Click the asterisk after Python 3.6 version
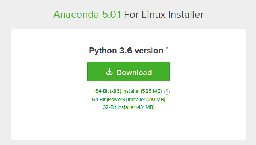This screenshot has width=256, height=145. [167, 48]
